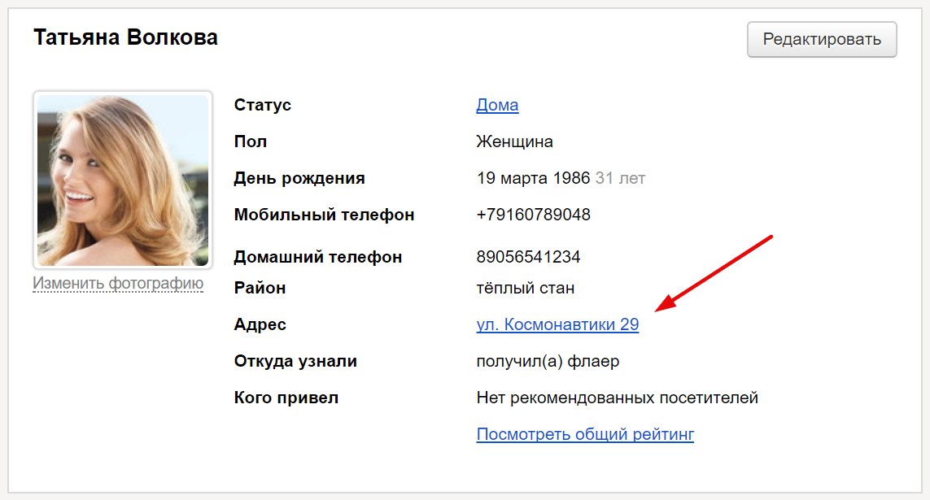Click Татьяна Волкова's profile photo
This screenshot has width=930, height=500.
point(123,180)
